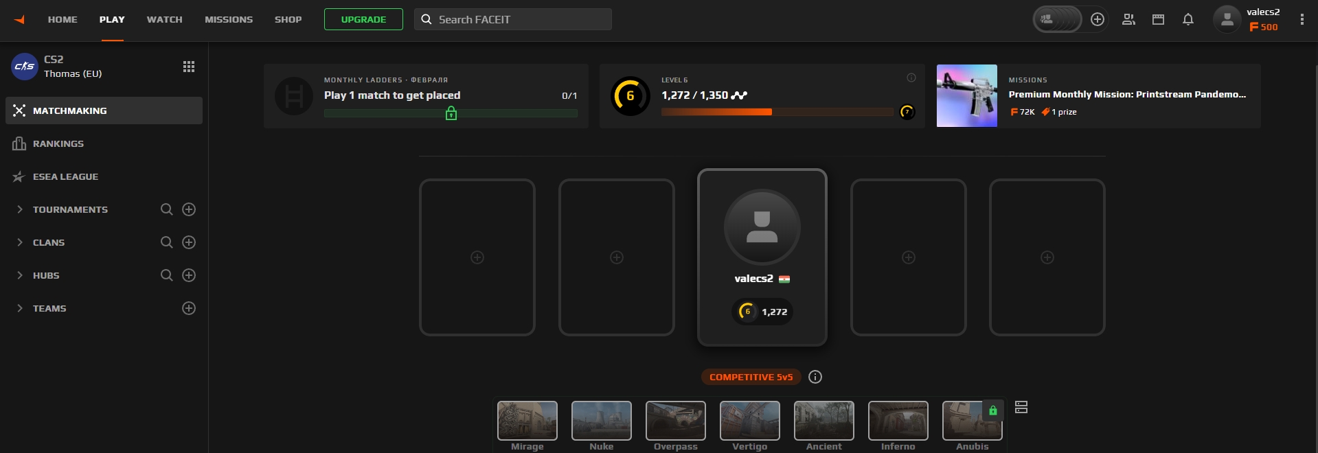Viewport: 1318px width, 453px height.
Task: Open the game selector grid icon
Action: tap(189, 67)
